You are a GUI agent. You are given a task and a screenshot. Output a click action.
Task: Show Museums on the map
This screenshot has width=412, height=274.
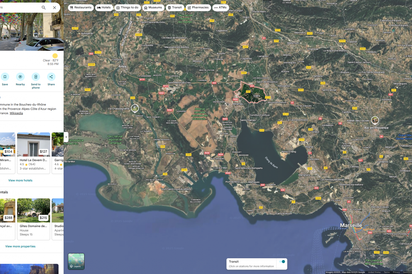click(x=153, y=8)
